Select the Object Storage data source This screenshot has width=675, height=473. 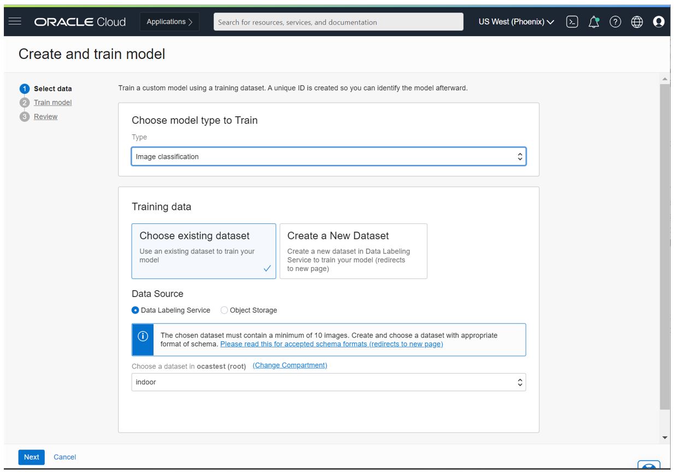coord(226,310)
